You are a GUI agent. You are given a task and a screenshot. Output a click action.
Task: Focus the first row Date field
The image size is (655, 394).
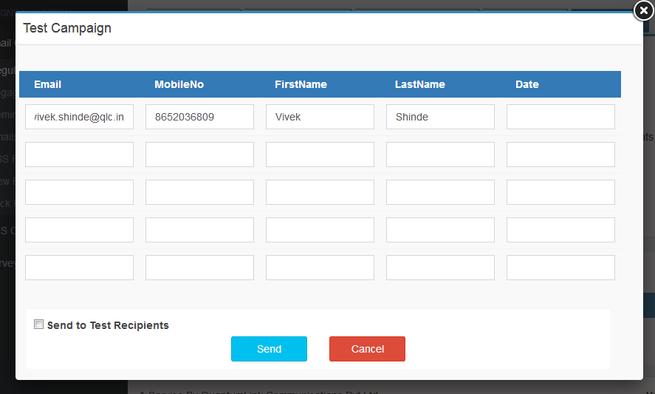click(x=560, y=117)
